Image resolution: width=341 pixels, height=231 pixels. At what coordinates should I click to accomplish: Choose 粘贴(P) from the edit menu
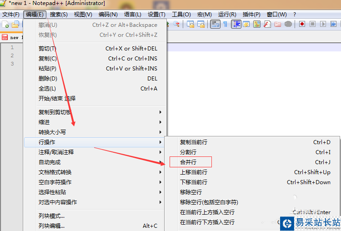95,69
